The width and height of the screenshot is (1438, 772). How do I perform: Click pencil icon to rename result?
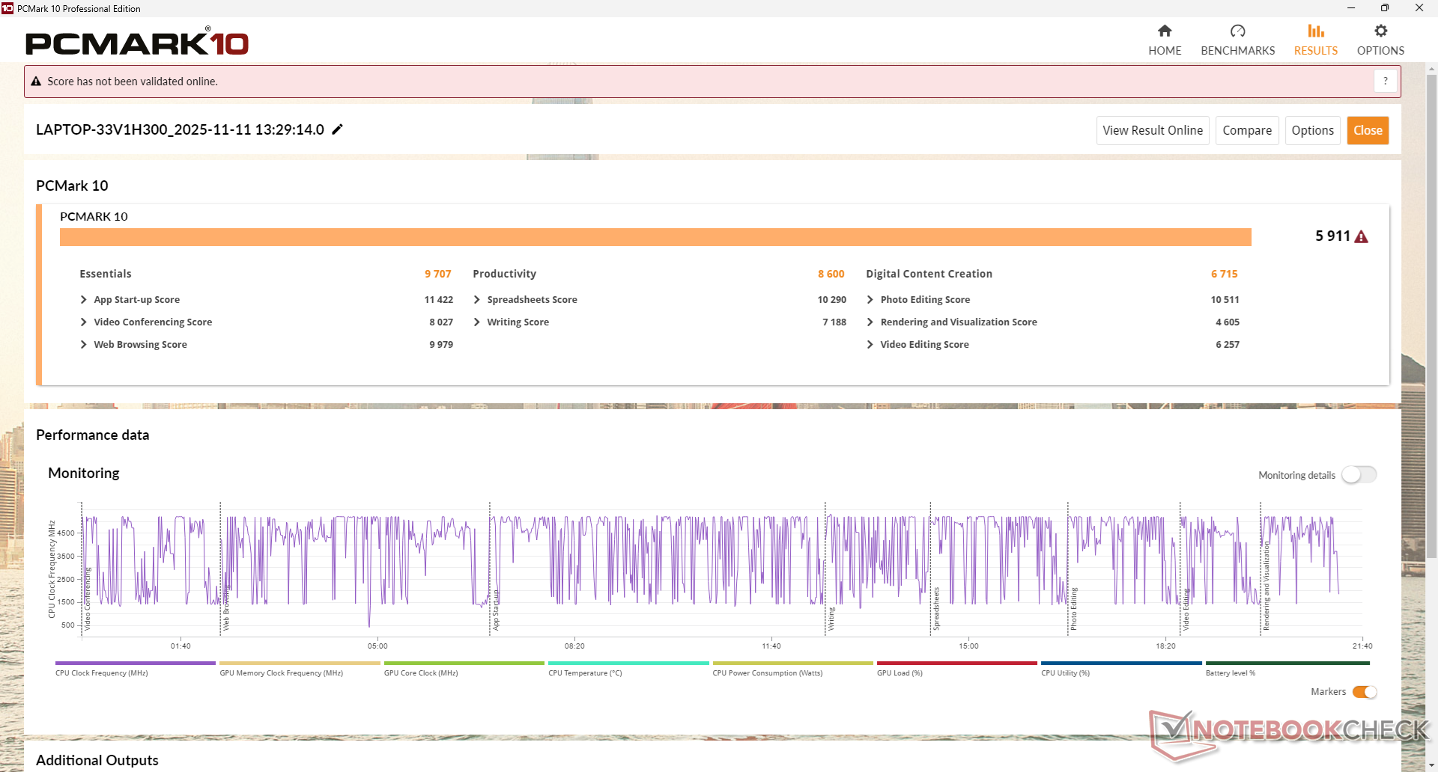coord(338,129)
